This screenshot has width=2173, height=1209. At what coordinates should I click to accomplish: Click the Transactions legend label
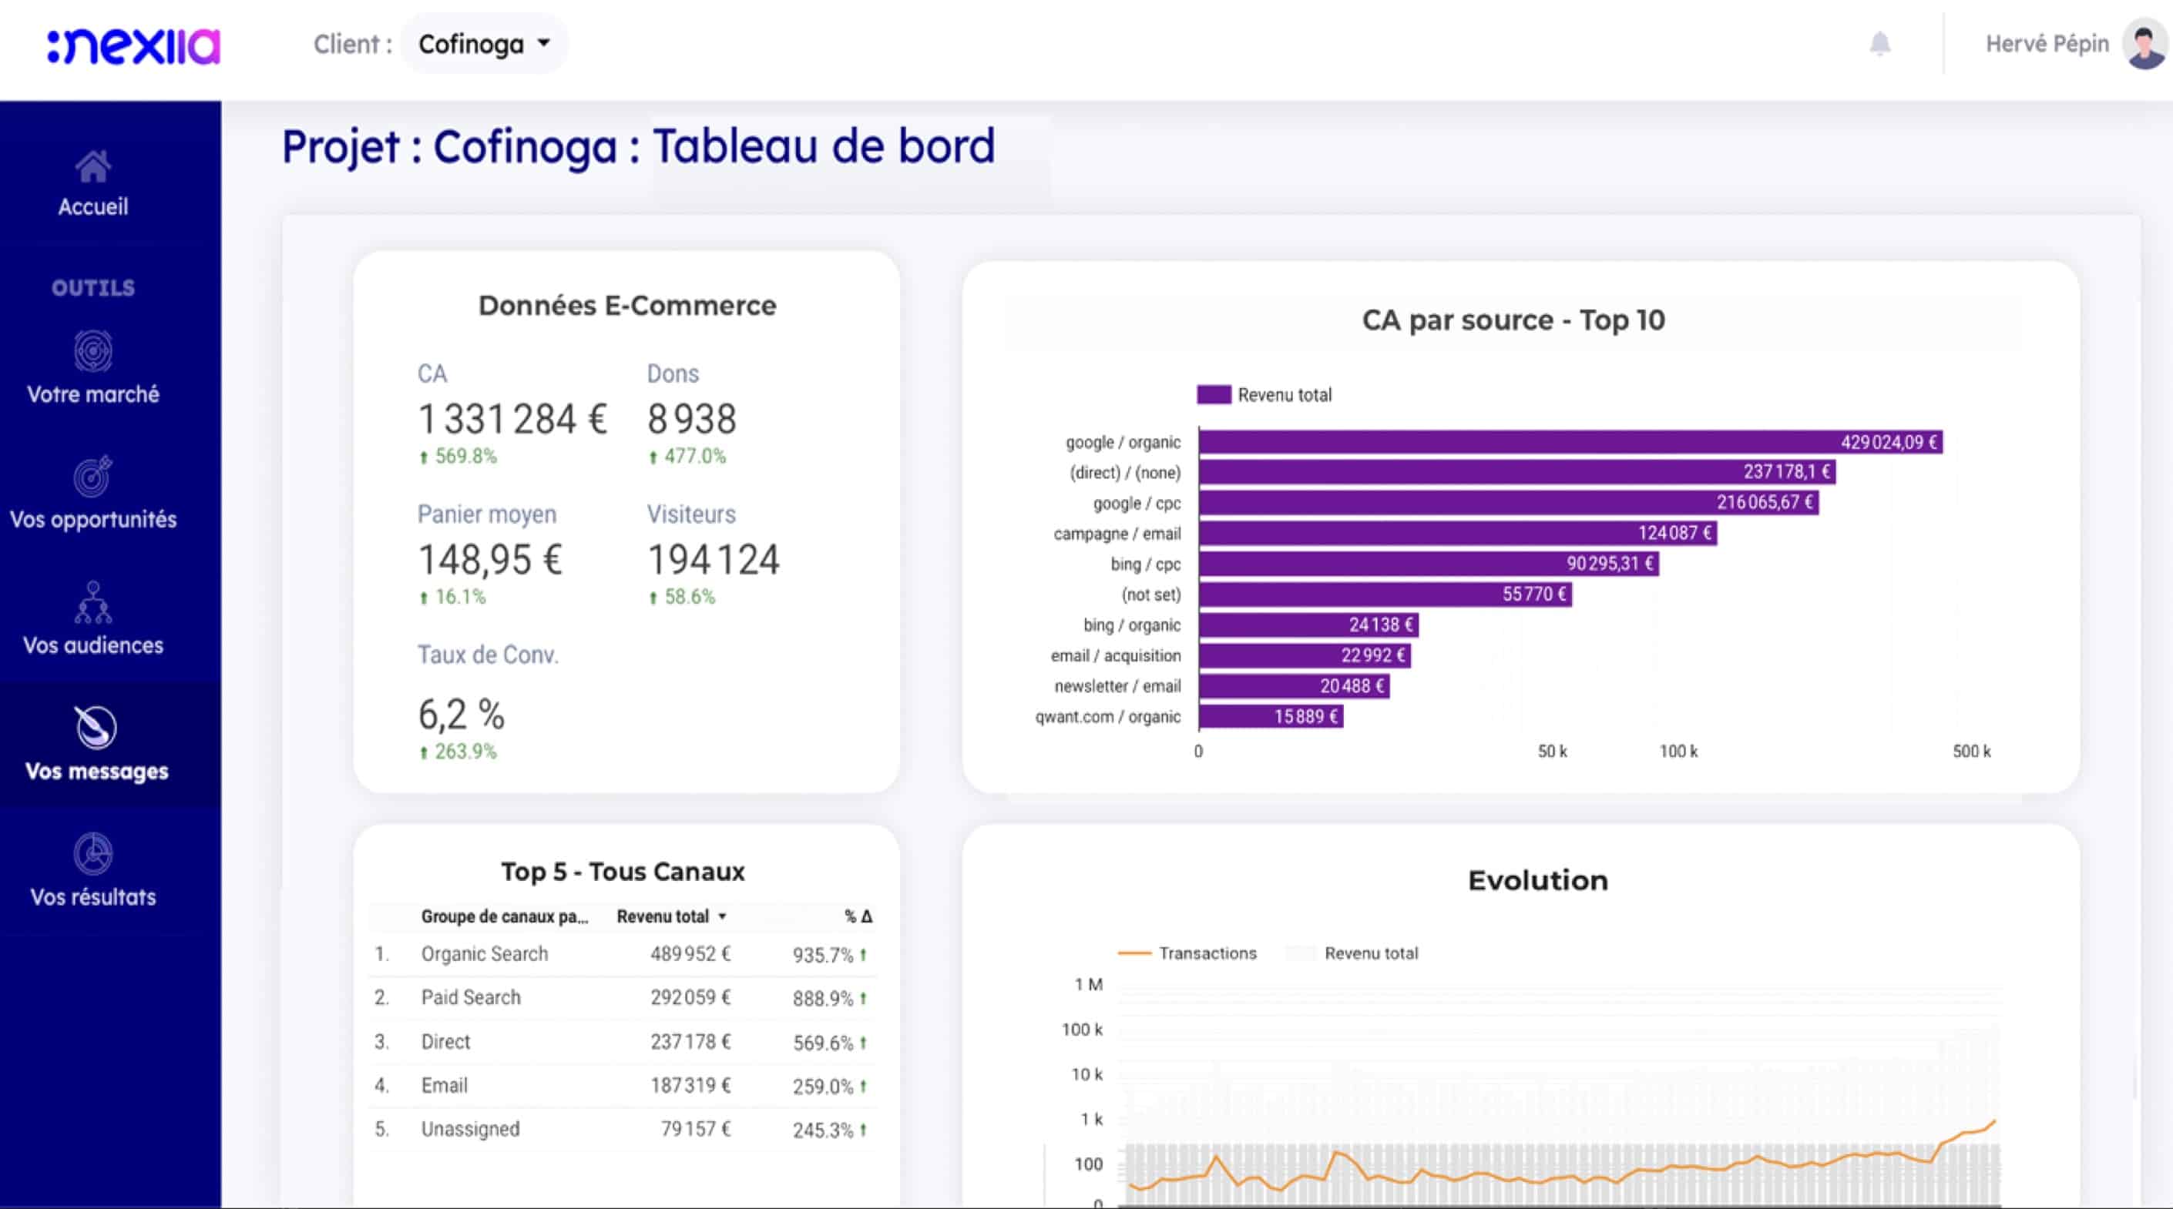(1207, 953)
